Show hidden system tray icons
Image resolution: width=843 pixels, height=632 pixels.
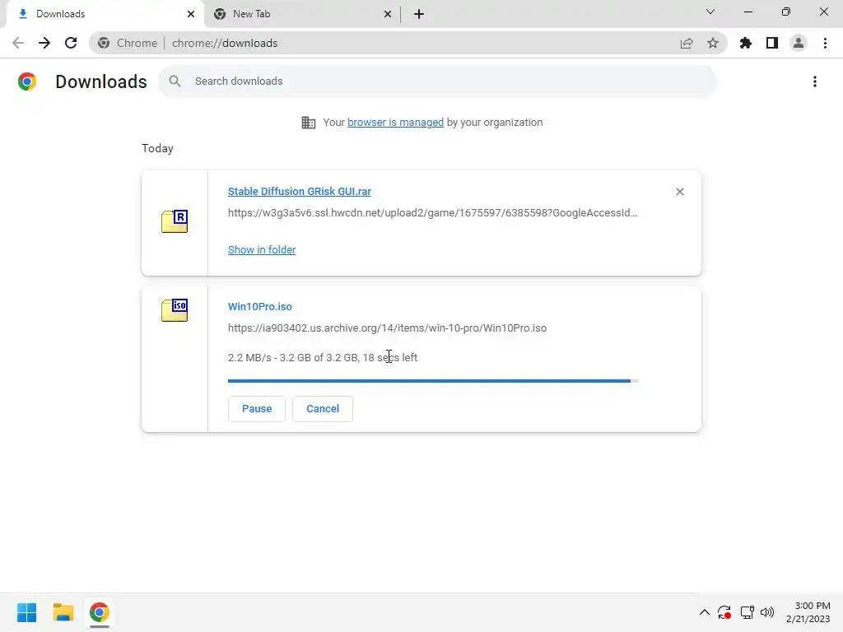point(705,612)
